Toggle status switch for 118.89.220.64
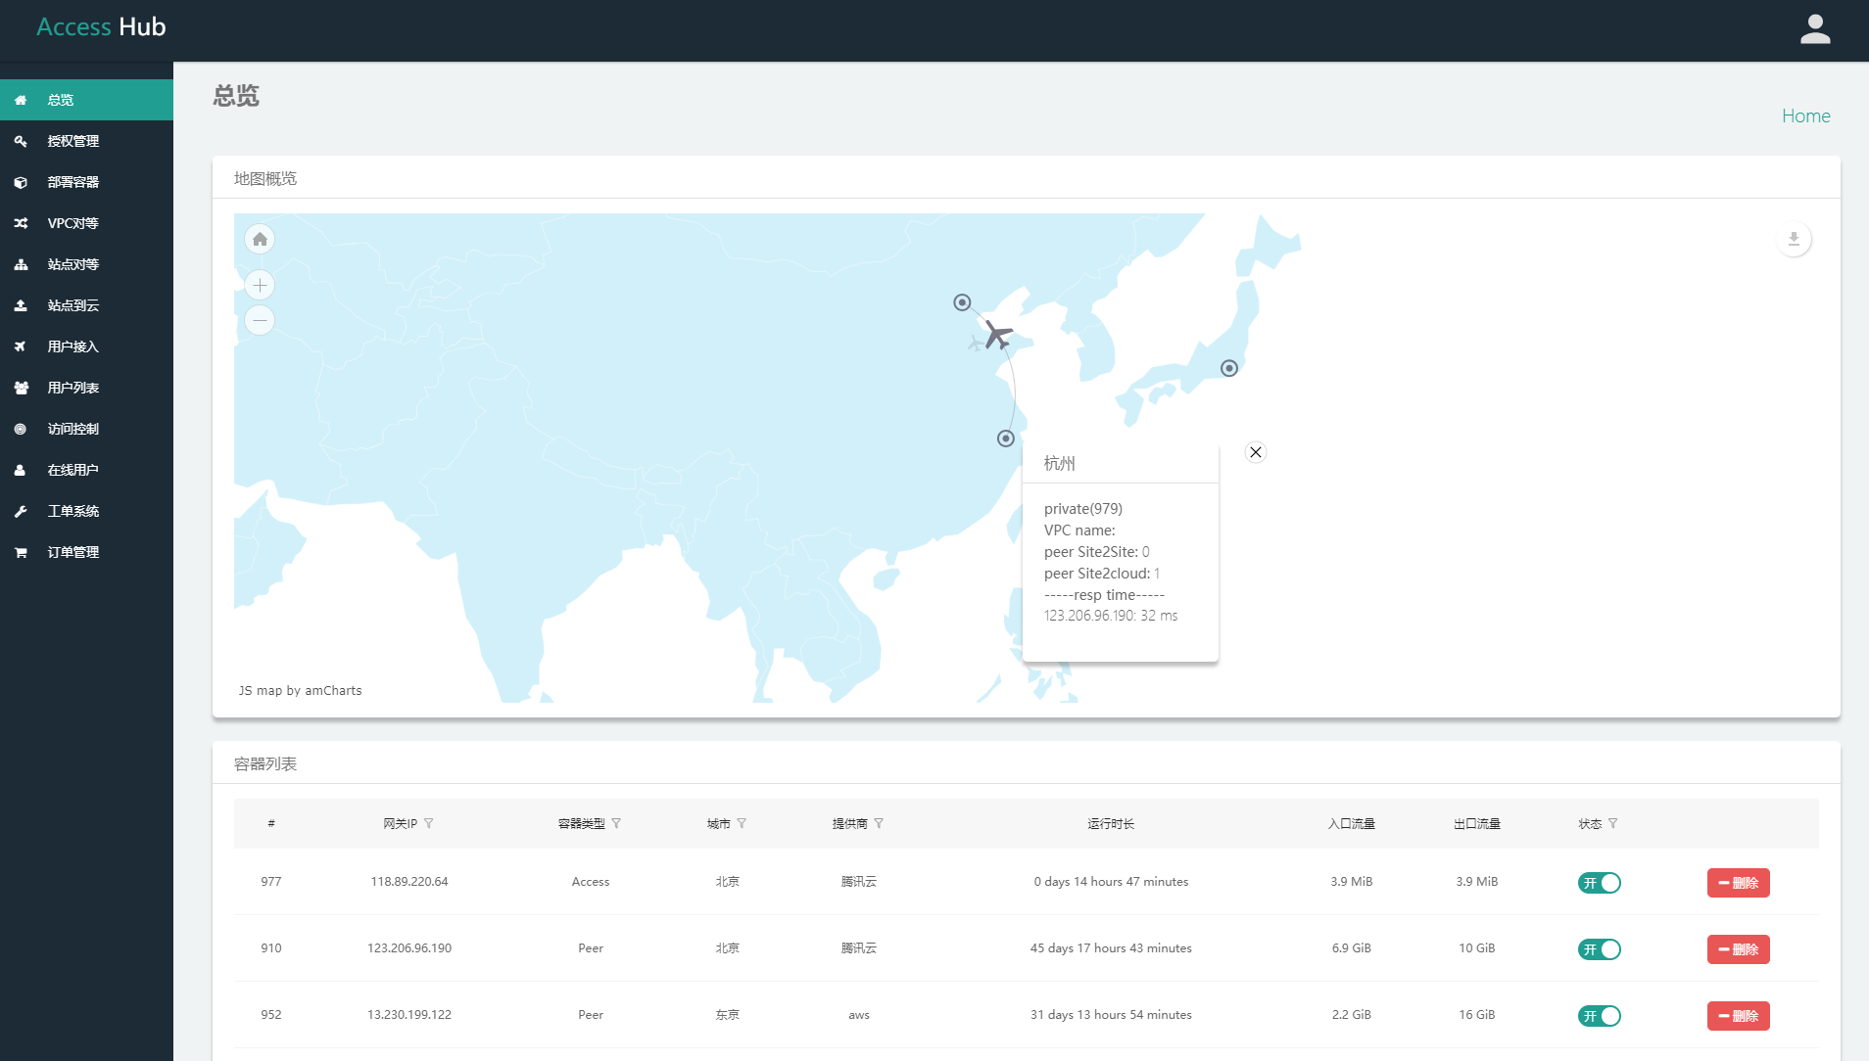This screenshot has width=1869, height=1061. [1600, 883]
